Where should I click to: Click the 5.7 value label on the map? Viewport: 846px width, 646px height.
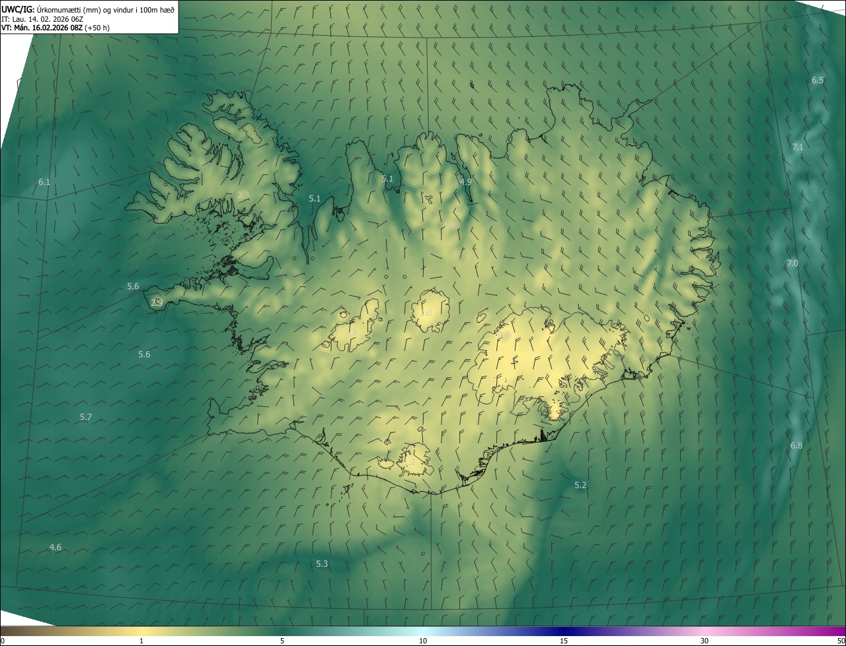click(x=86, y=417)
